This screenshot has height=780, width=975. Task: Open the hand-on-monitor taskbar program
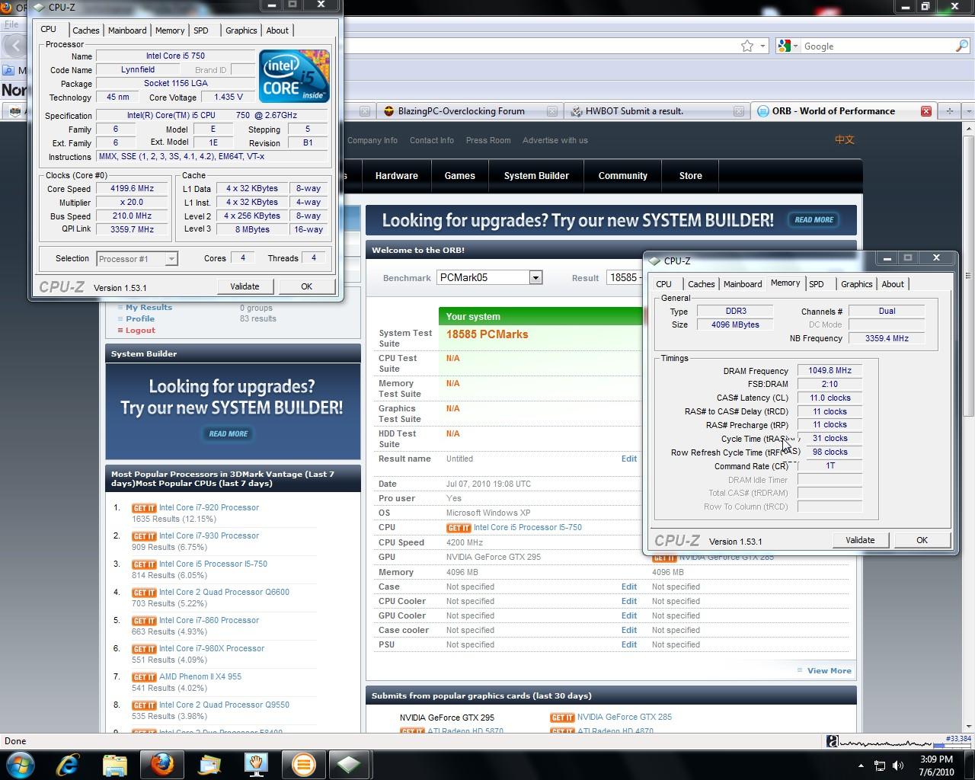pyautogui.click(x=256, y=764)
